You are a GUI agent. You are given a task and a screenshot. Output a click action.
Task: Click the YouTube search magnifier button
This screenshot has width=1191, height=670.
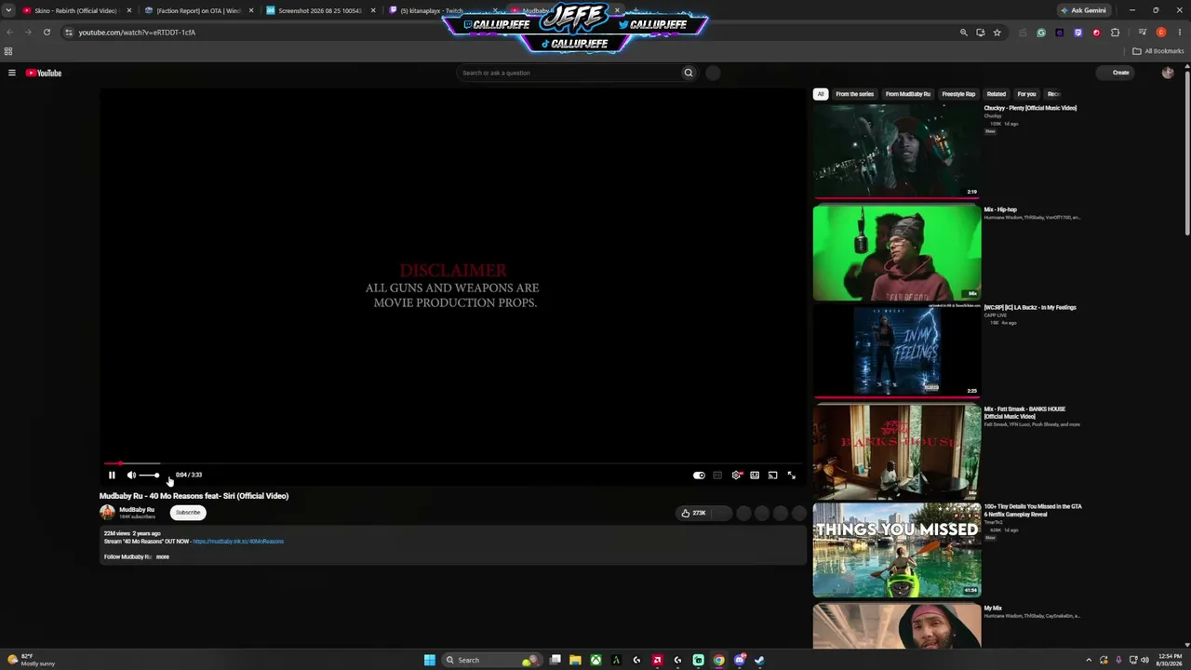tap(689, 73)
